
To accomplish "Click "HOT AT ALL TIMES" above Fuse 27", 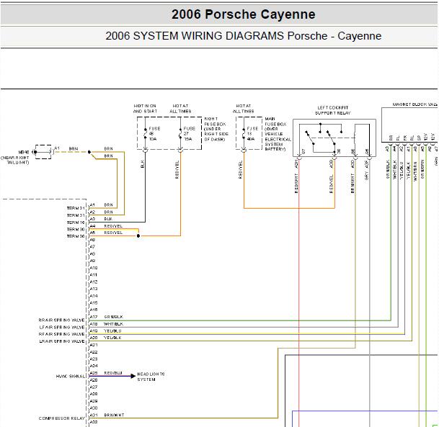I will pyautogui.click(x=180, y=109).
